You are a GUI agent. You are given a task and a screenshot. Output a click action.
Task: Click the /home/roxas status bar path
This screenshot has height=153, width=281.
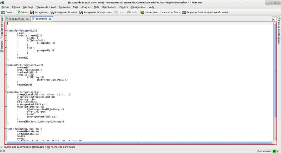coord(264,151)
